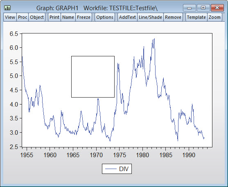Click the graph window icon in title bar
Screen dimensions: 228x187
coord(7,8)
